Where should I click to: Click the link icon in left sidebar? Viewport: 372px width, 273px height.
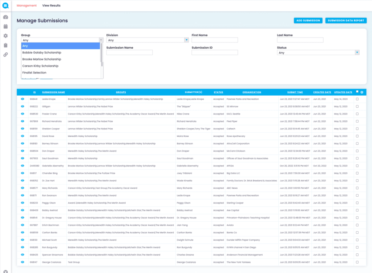click(x=5, y=55)
